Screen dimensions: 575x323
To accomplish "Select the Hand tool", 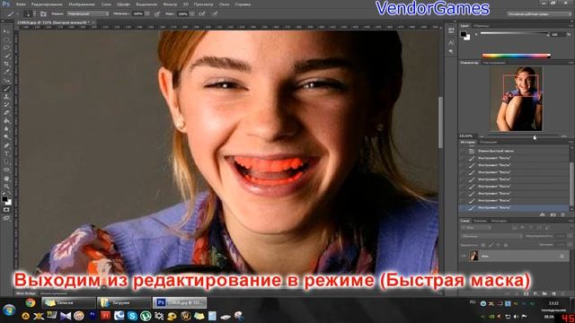I will (6, 179).
